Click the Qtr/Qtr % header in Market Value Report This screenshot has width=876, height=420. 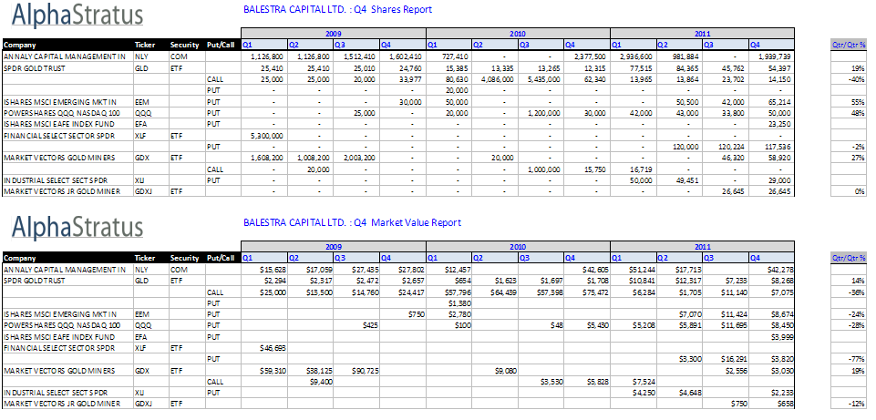coord(849,258)
